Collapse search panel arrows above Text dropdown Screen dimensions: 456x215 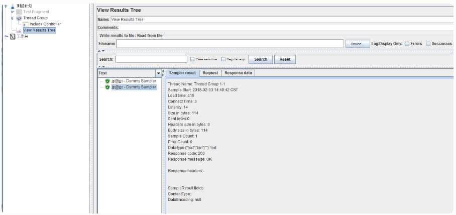pyautogui.click(x=100, y=67)
